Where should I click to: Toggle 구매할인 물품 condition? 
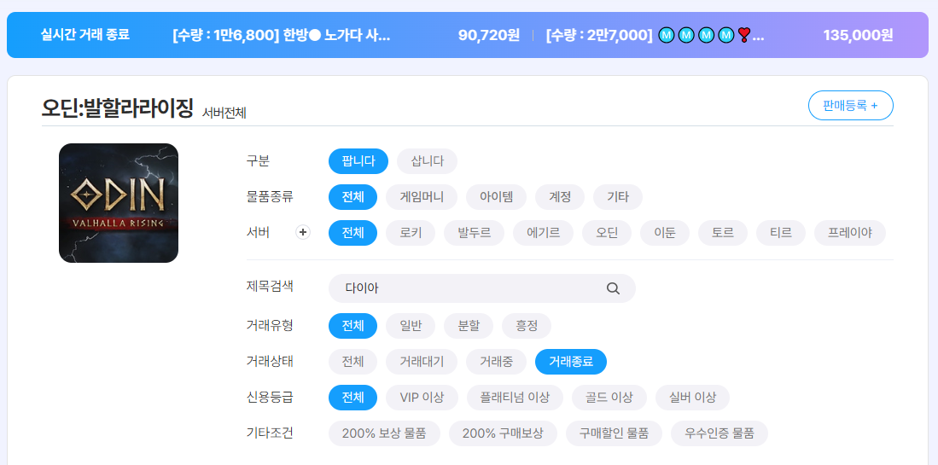pos(614,433)
